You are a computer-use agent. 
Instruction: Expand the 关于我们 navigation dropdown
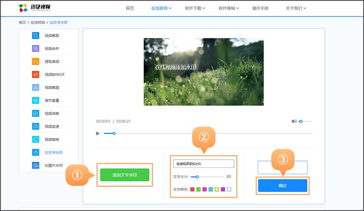point(296,8)
